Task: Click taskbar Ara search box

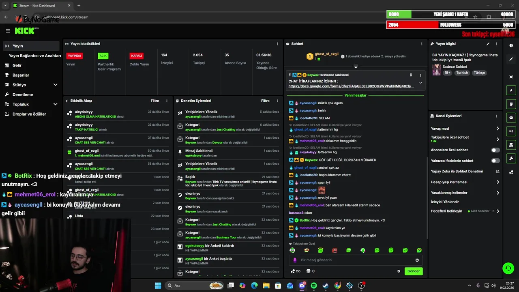Action: [195, 286]
